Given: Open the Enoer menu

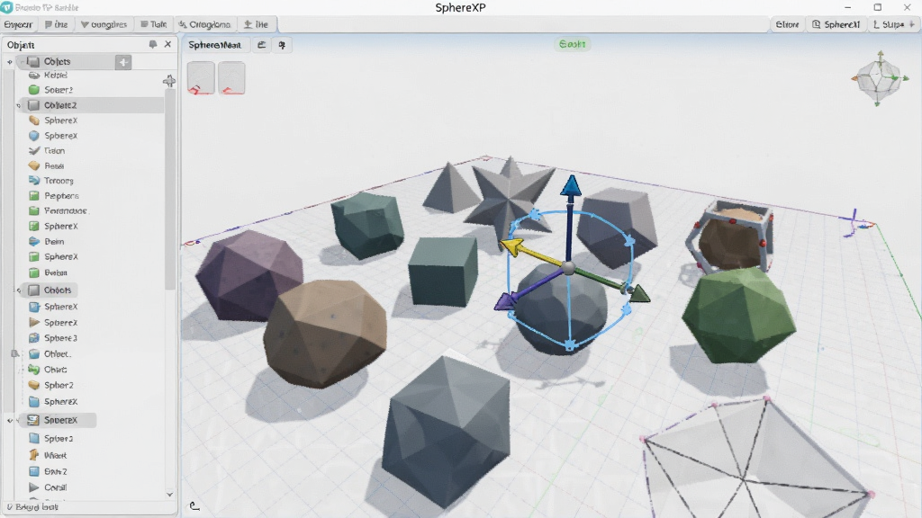Looking at the screenshot, I should point(18,24).
